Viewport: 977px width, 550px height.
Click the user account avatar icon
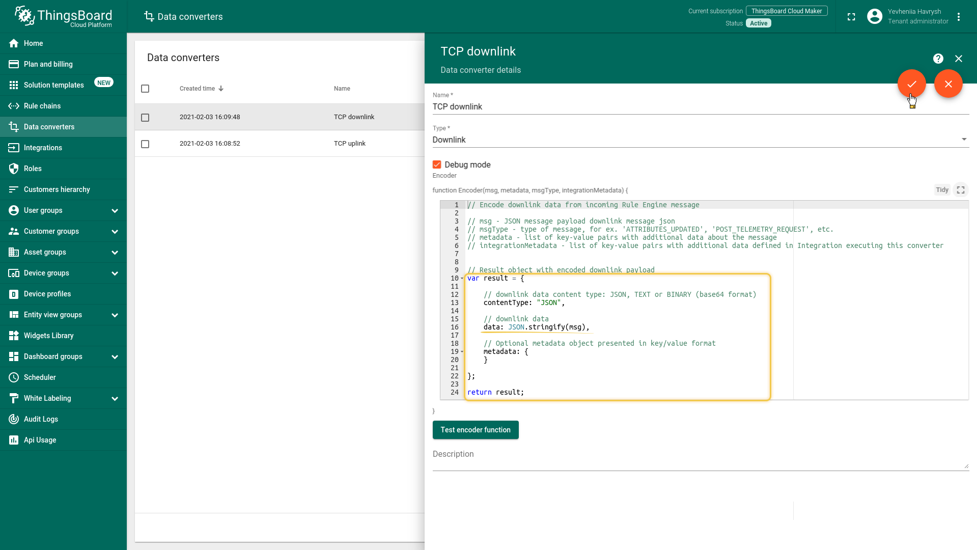coord(874,17)
